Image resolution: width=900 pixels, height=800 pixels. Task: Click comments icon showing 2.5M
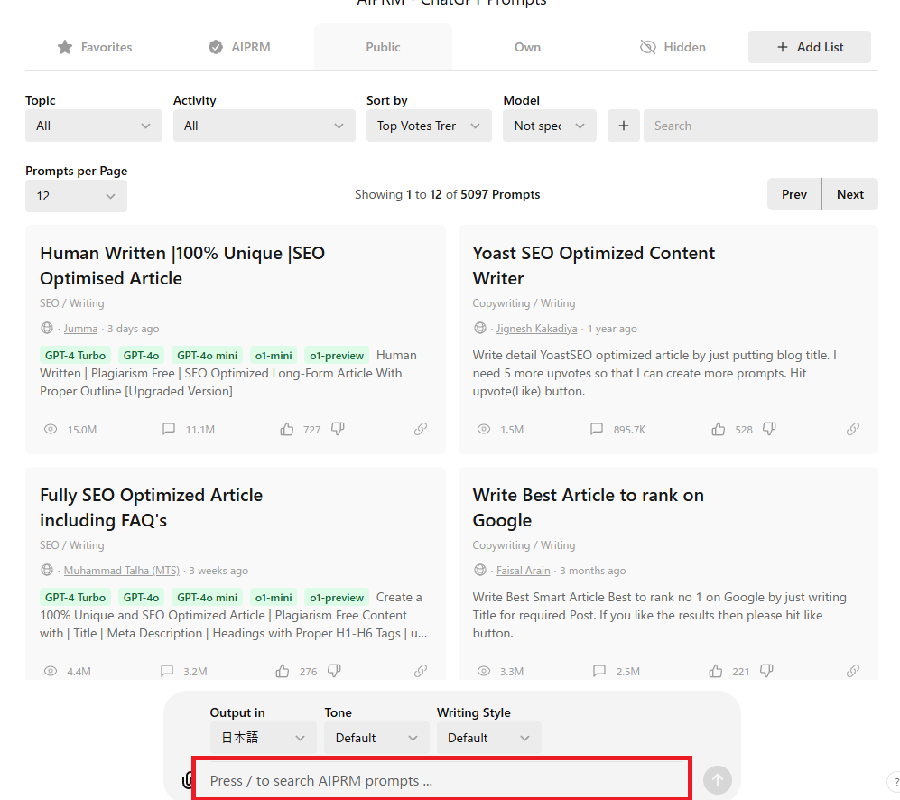599,671
